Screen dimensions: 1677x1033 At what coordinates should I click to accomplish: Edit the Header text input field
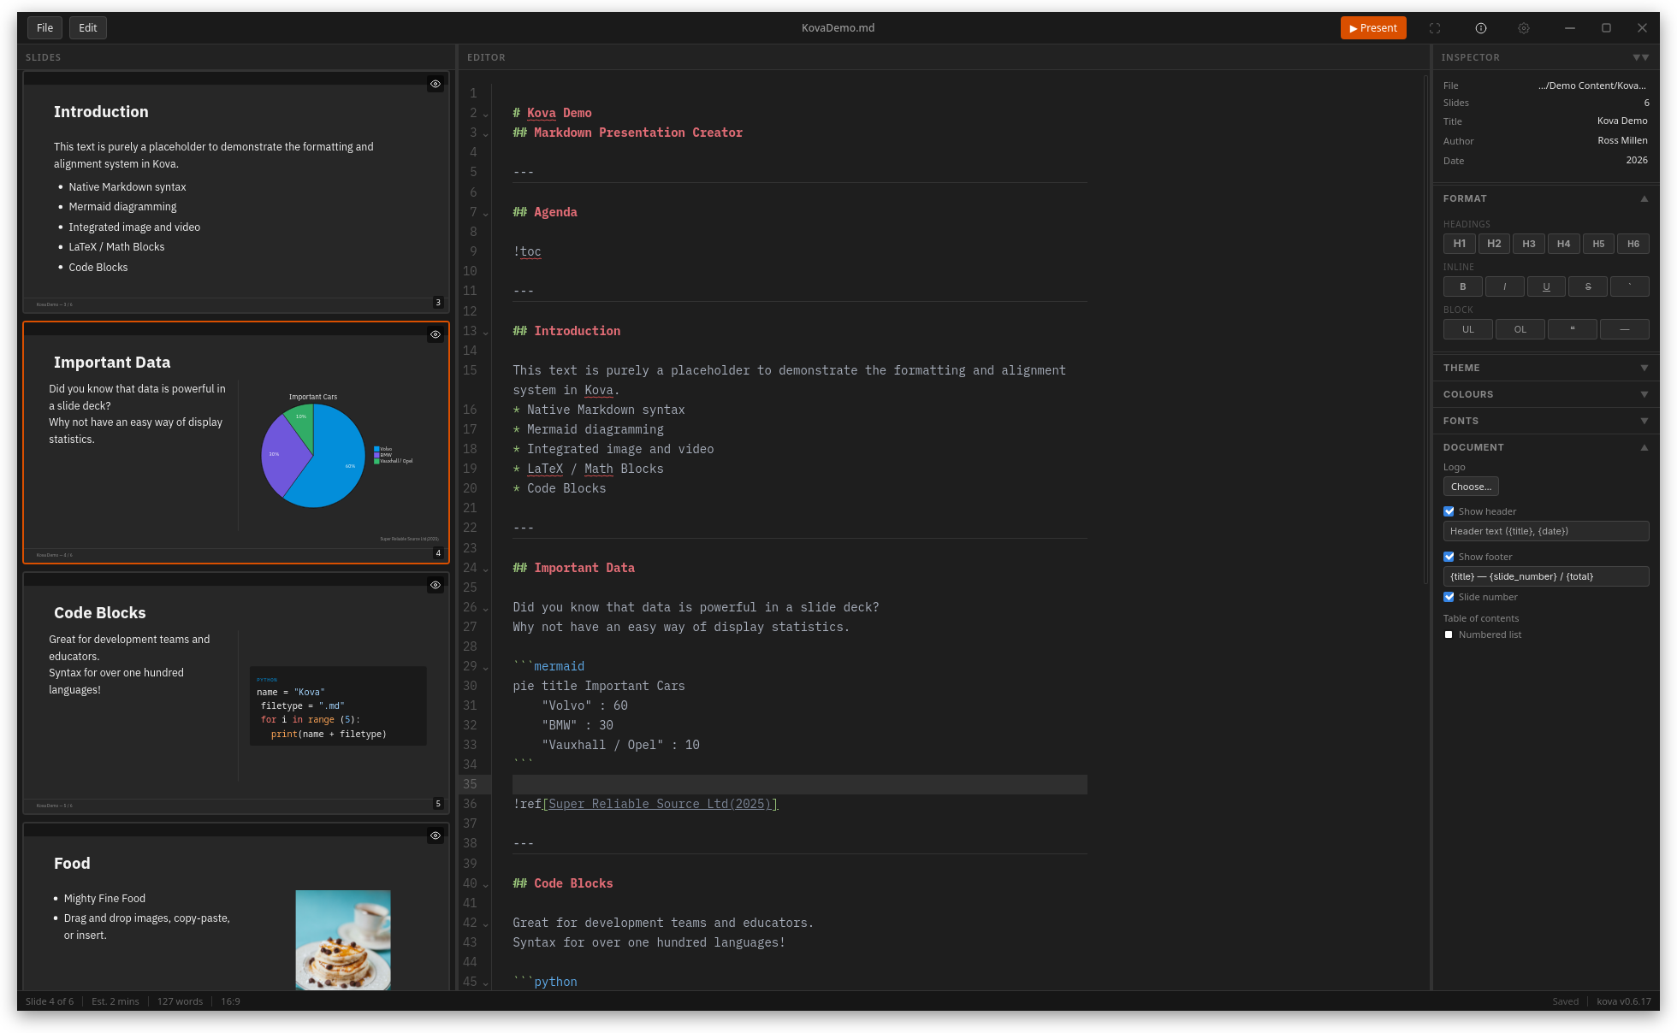[x=1546, y=531]
